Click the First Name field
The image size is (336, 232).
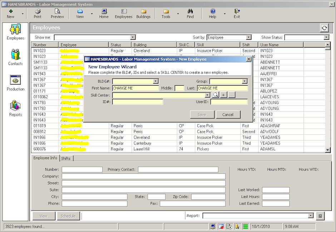(135, 88)
